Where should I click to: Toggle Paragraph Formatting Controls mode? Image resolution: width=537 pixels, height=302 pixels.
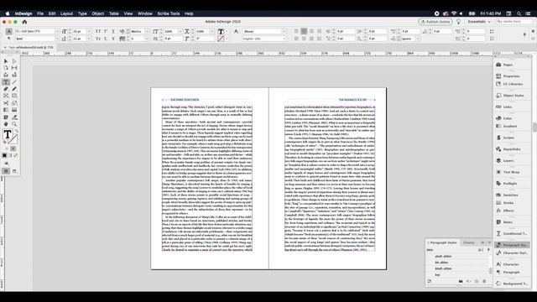point(8,39)
